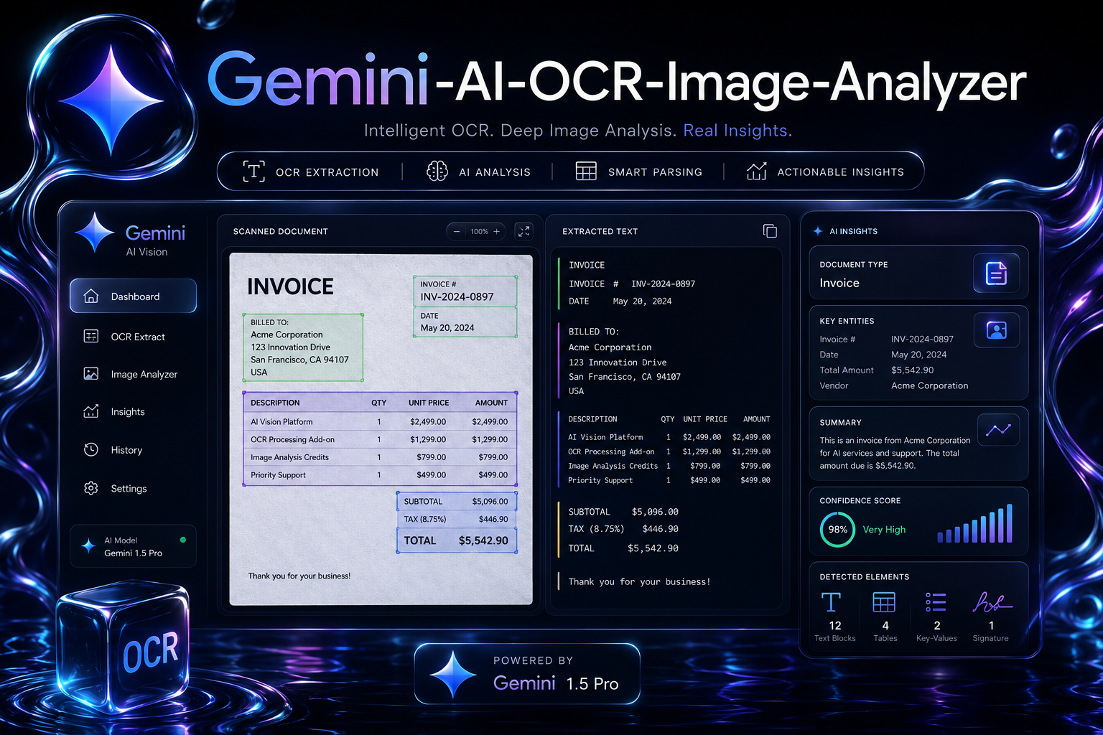Viewport: 1103px width, 735px height.
Task: Click the green AI Model status dot
Action: 183,540
